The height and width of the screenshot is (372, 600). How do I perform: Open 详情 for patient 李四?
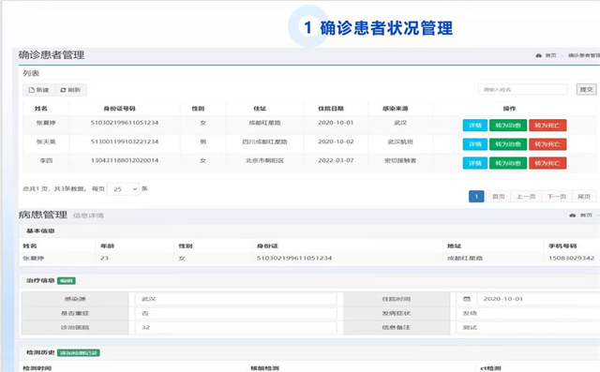[x=475, y=163]
